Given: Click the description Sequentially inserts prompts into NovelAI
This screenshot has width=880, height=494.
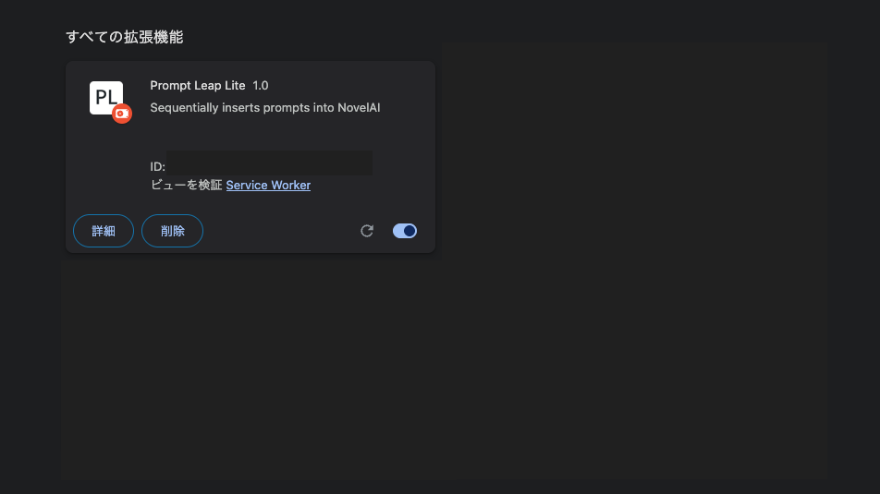Looking at the screenshot, I should pos(265,108).
